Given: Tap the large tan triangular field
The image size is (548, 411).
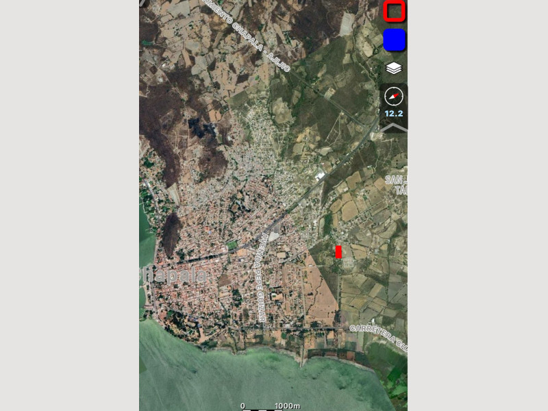Looking at the screenshot, I should (321, 295).
